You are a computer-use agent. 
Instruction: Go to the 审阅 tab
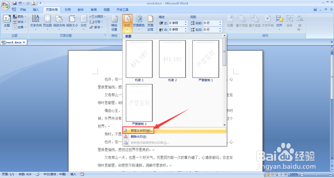coord(94,10)
